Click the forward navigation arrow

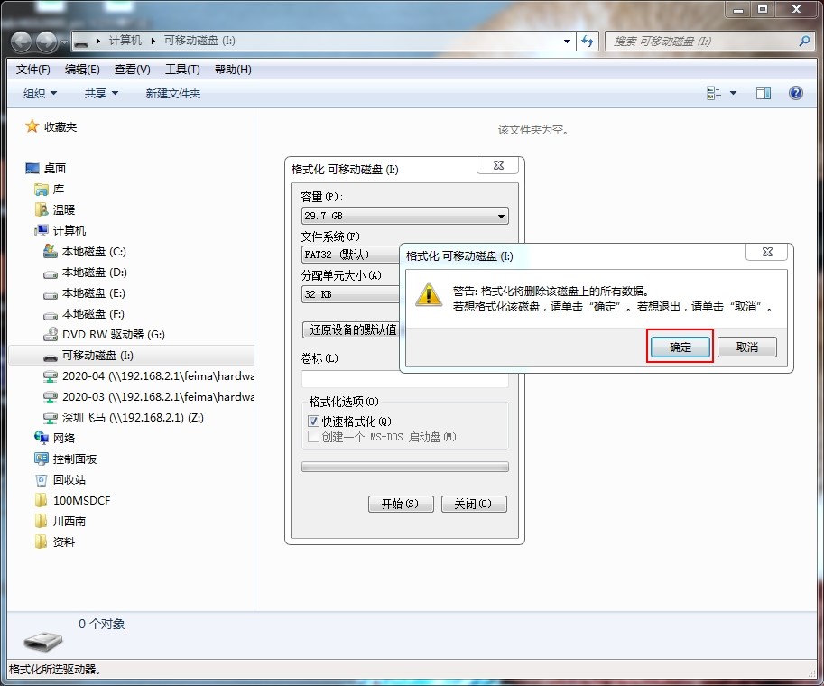46,42
